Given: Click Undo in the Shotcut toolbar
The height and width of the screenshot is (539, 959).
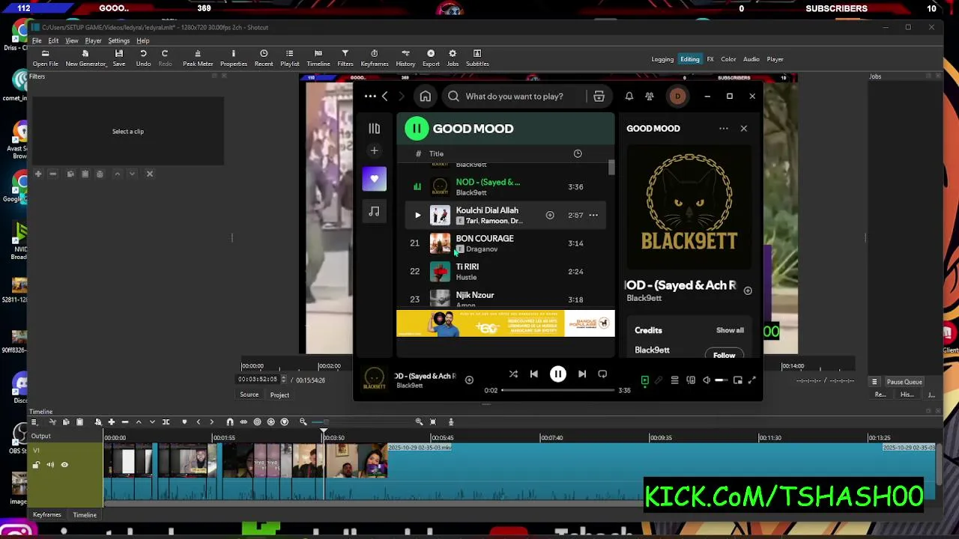Looking at the screenshot, I should pyautogui.click(x=143, y=58).
